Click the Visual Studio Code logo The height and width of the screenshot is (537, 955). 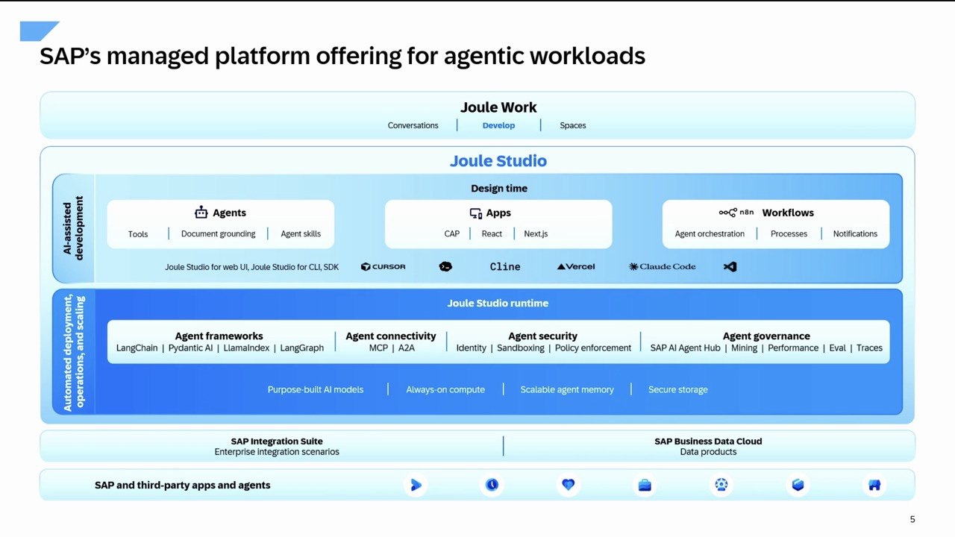730,266
